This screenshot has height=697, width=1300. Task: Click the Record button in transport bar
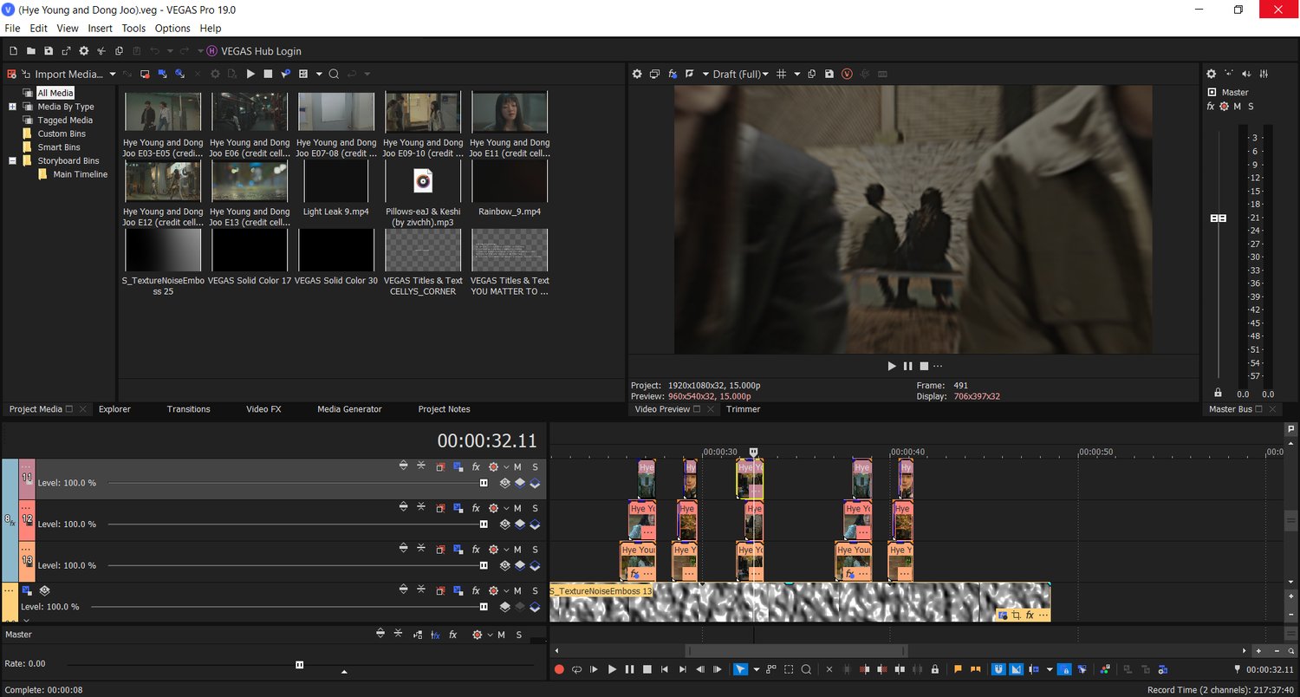pyautogui.click(x=559, y=669)
